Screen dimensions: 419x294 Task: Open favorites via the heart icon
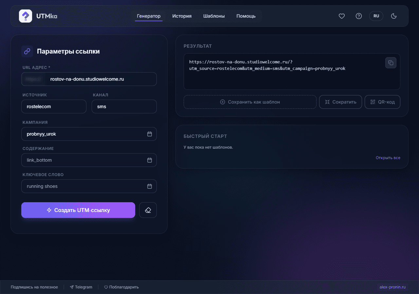(342, 16)
